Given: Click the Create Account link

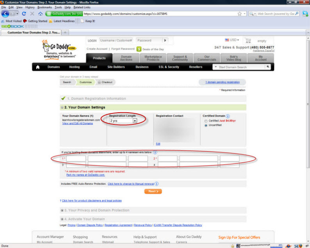Looking at the screenshot, I should [x=97, y=49].
